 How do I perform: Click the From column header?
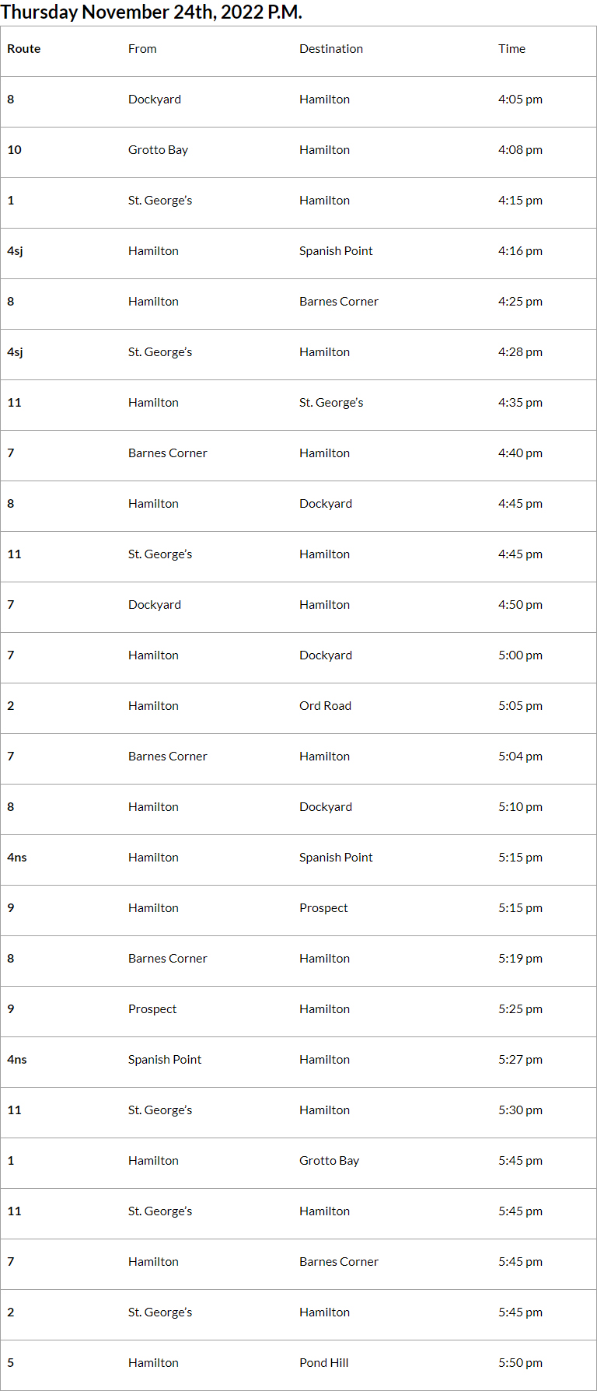(142, 49)
